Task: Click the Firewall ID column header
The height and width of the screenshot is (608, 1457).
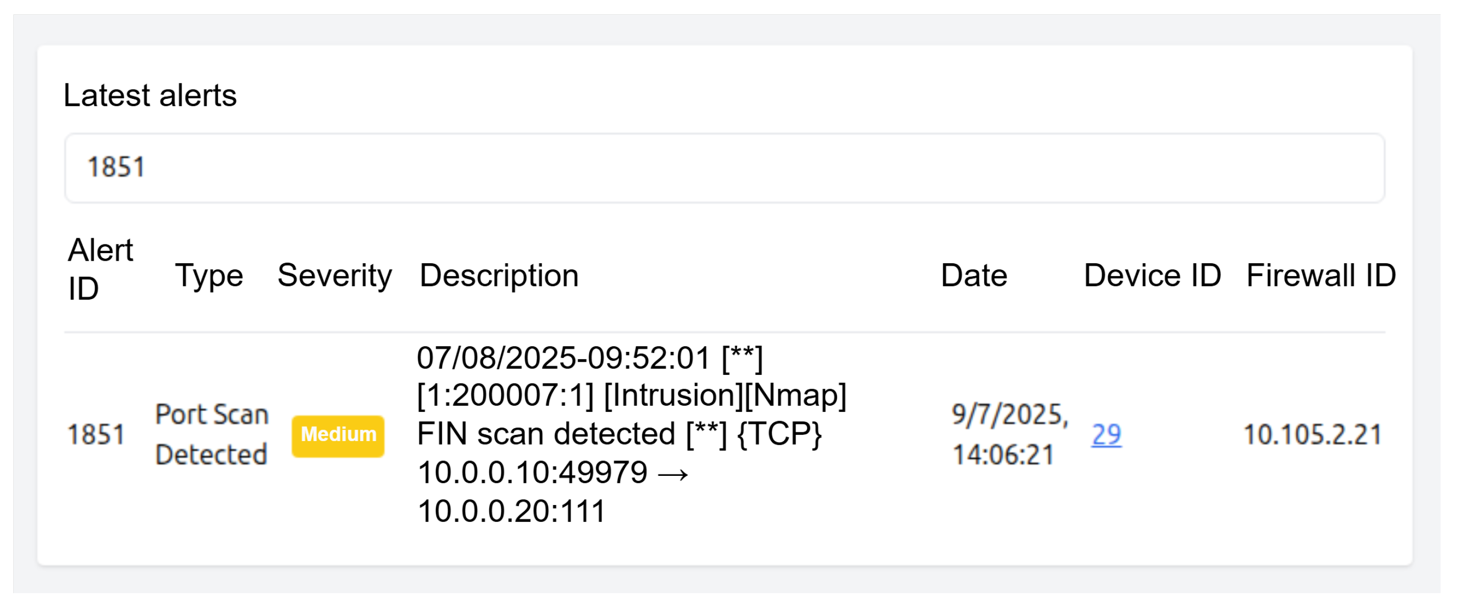Action: [x=1321, y=276]
